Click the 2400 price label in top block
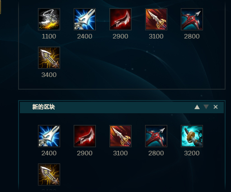Screen dimensions: 231x192 coord(85,36)
